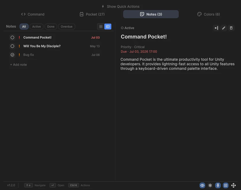241x190 pixels.
Task: Filter notes by Done
Action: pyautogui.click(x=51, y=27)
